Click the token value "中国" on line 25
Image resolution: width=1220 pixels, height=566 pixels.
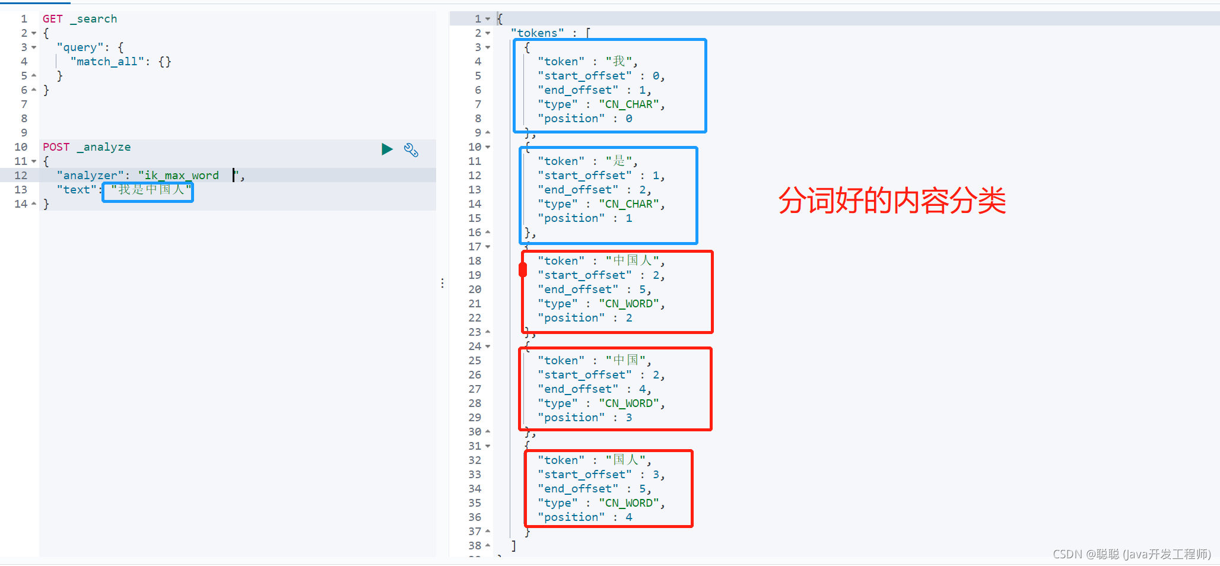pyautogui.click(x=625, y=361)
